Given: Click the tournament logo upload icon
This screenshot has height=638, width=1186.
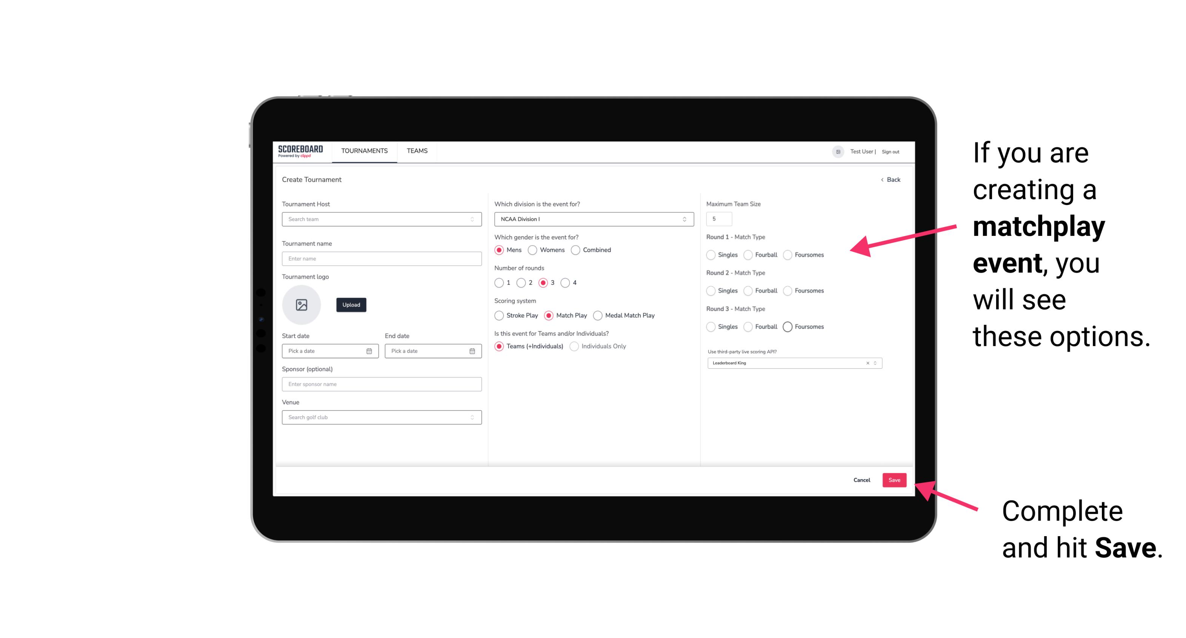Looking at the screenshot, I should point(301,304).
